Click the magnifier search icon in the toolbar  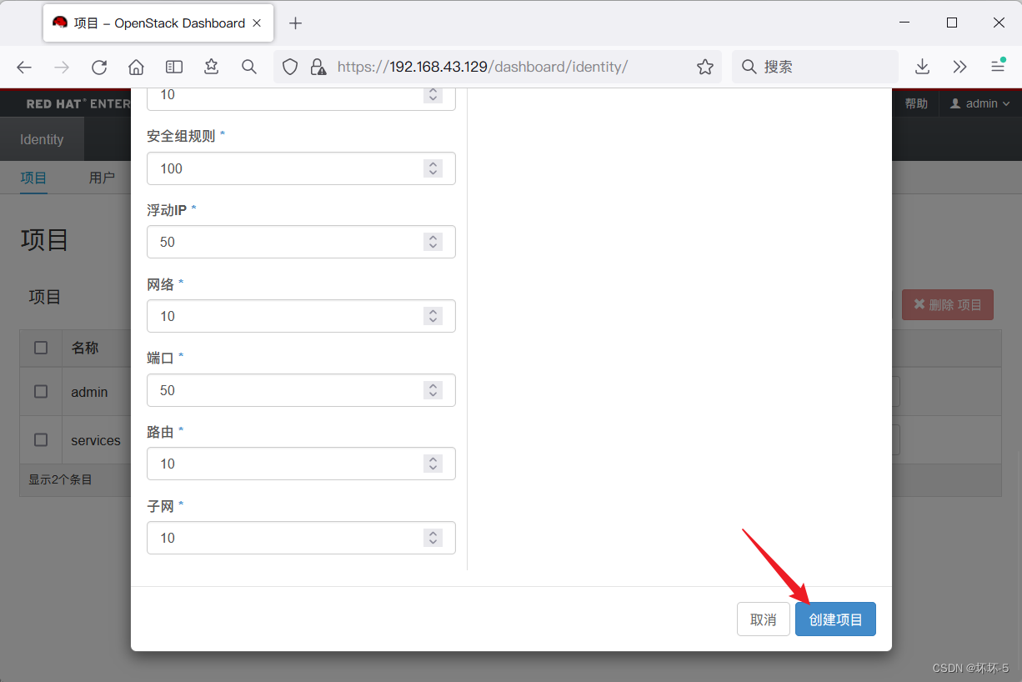point(248,67)
